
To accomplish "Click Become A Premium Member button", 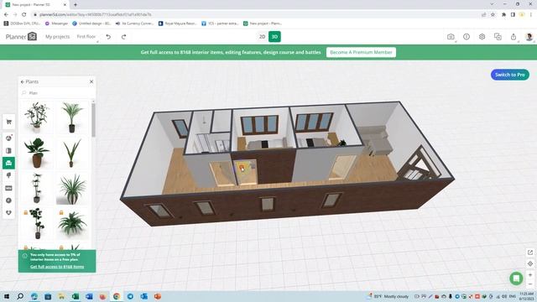I will 361,52.
